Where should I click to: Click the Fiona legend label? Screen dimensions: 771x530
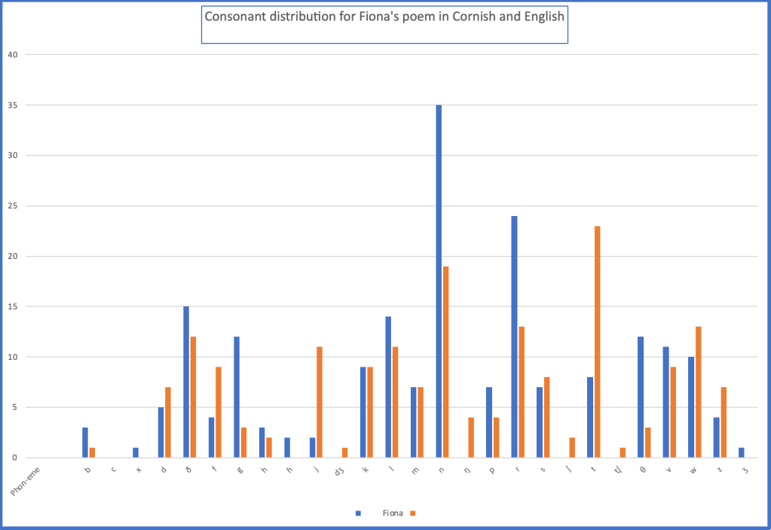pos(392,513)
